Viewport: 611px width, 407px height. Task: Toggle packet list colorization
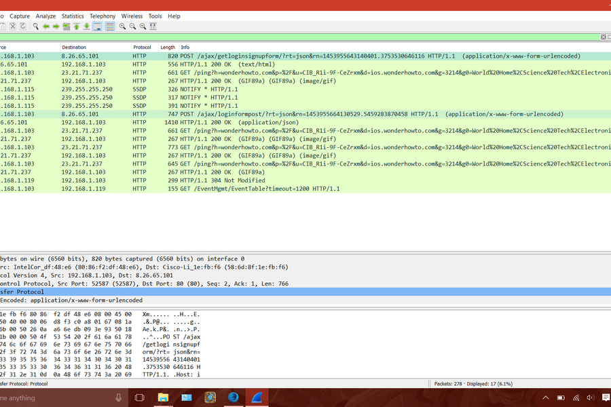tap(110, 26)
